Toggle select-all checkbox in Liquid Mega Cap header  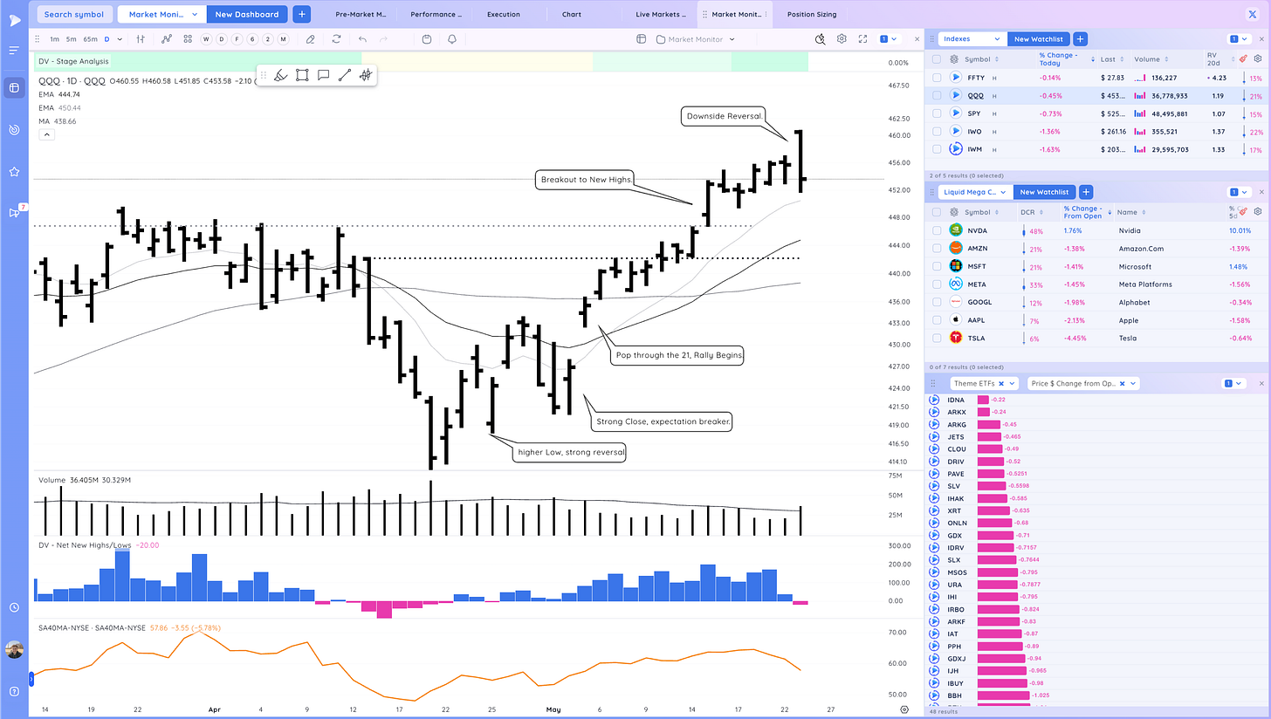coord(937,212)
